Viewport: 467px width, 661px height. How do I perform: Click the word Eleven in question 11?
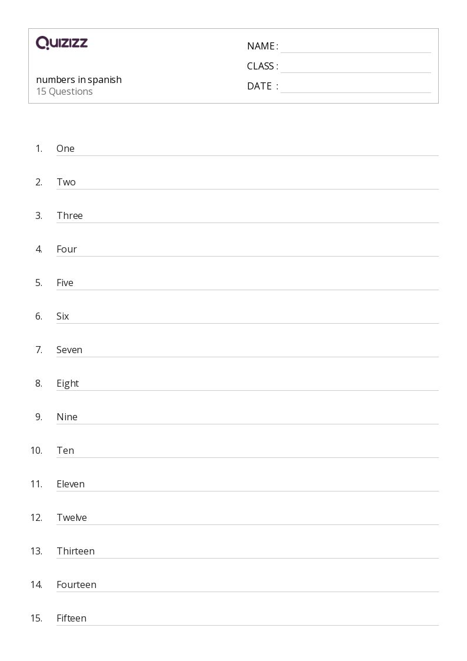pos(71,484)
